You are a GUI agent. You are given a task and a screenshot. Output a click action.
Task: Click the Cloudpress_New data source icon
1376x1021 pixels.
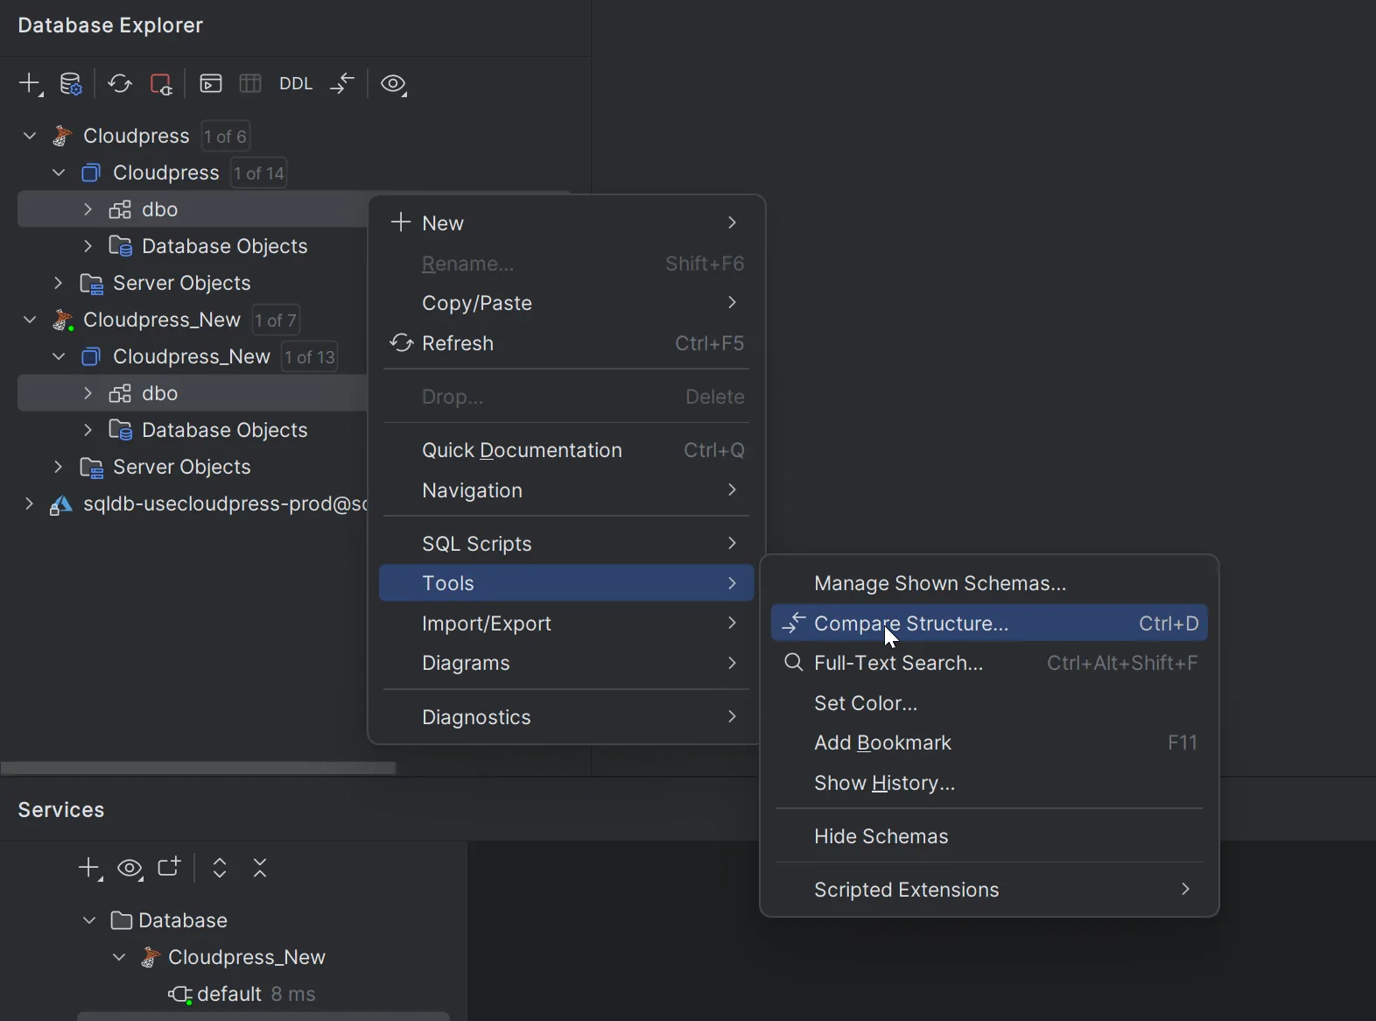pyautogui.click(x=62, y=320)
